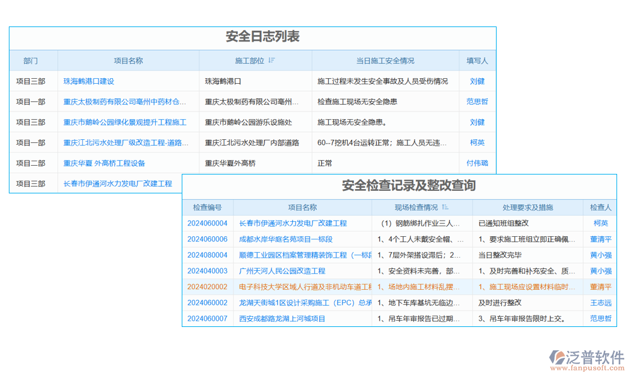631x378 pixels.
Task: Click the 处理要求及措施 column header
Action: click(x=528, y=207)
